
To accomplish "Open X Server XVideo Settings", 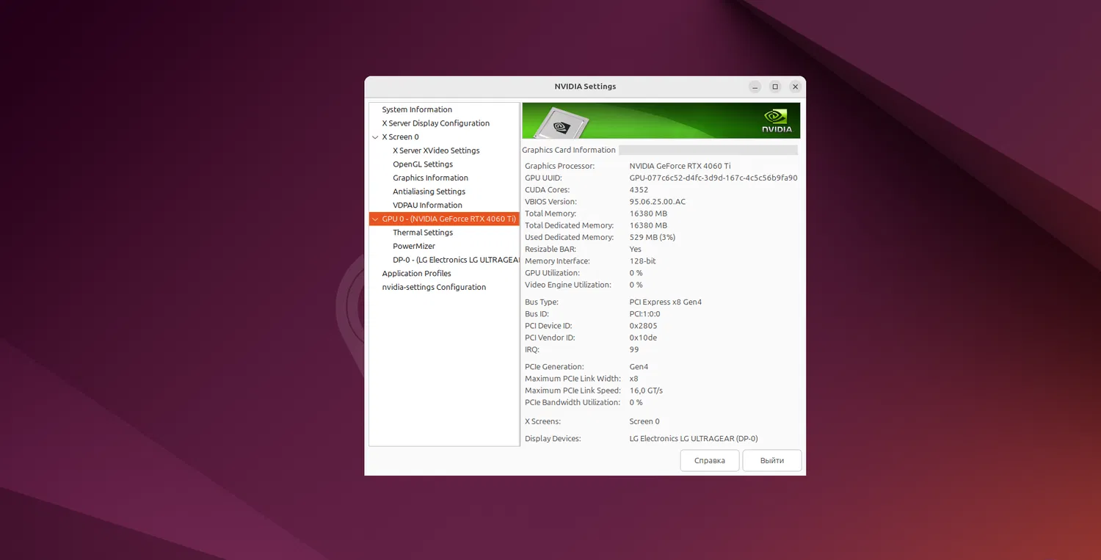I will (436, 150).
